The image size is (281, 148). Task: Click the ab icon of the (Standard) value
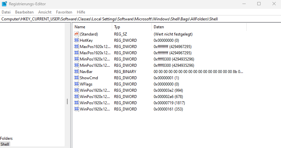click(77, 34)
